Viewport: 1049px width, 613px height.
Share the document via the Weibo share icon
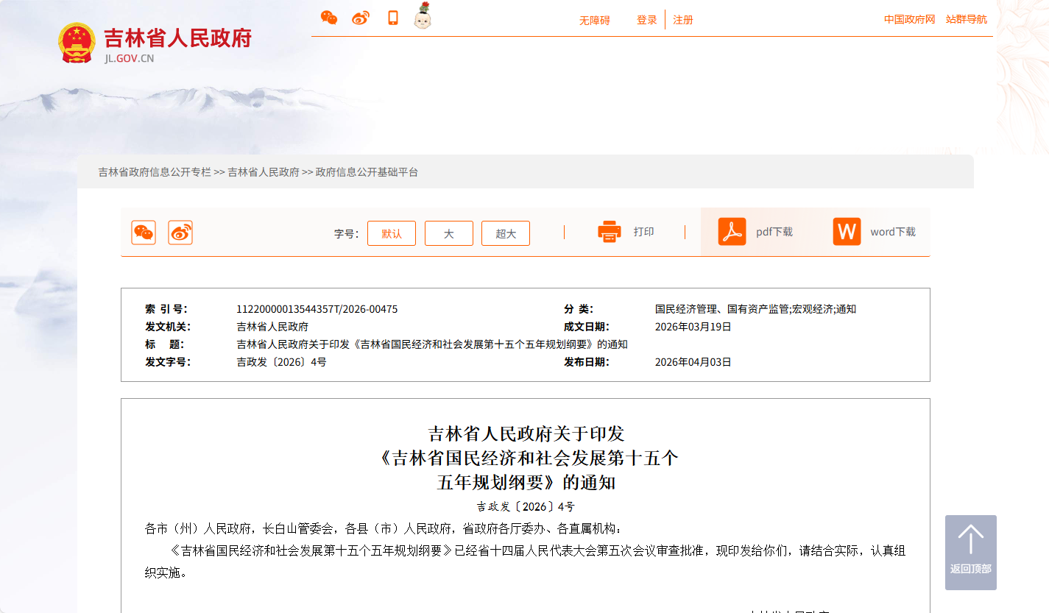(x=180, y=233)
